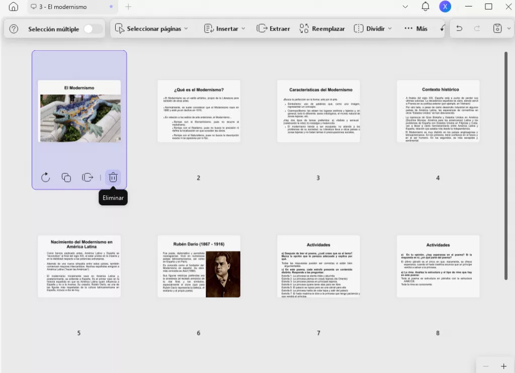
Task: Select the Nacimiento del Modernismo page thumbnail
Action: click(79, 266)
